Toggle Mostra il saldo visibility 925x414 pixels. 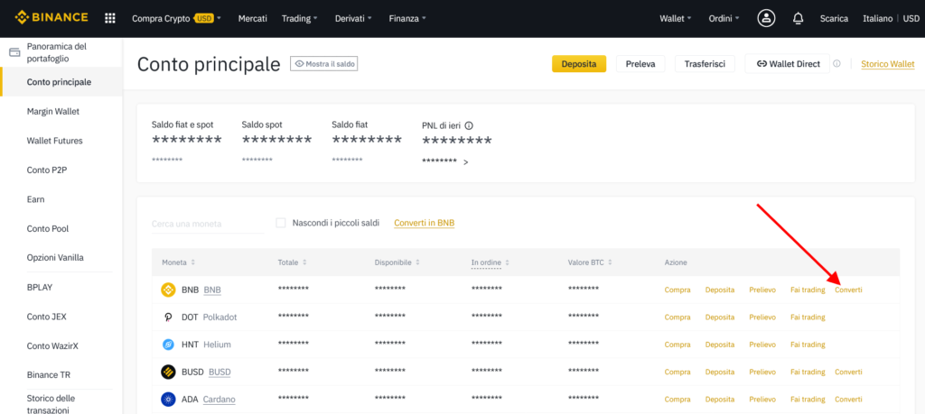(x=324, y=64)
